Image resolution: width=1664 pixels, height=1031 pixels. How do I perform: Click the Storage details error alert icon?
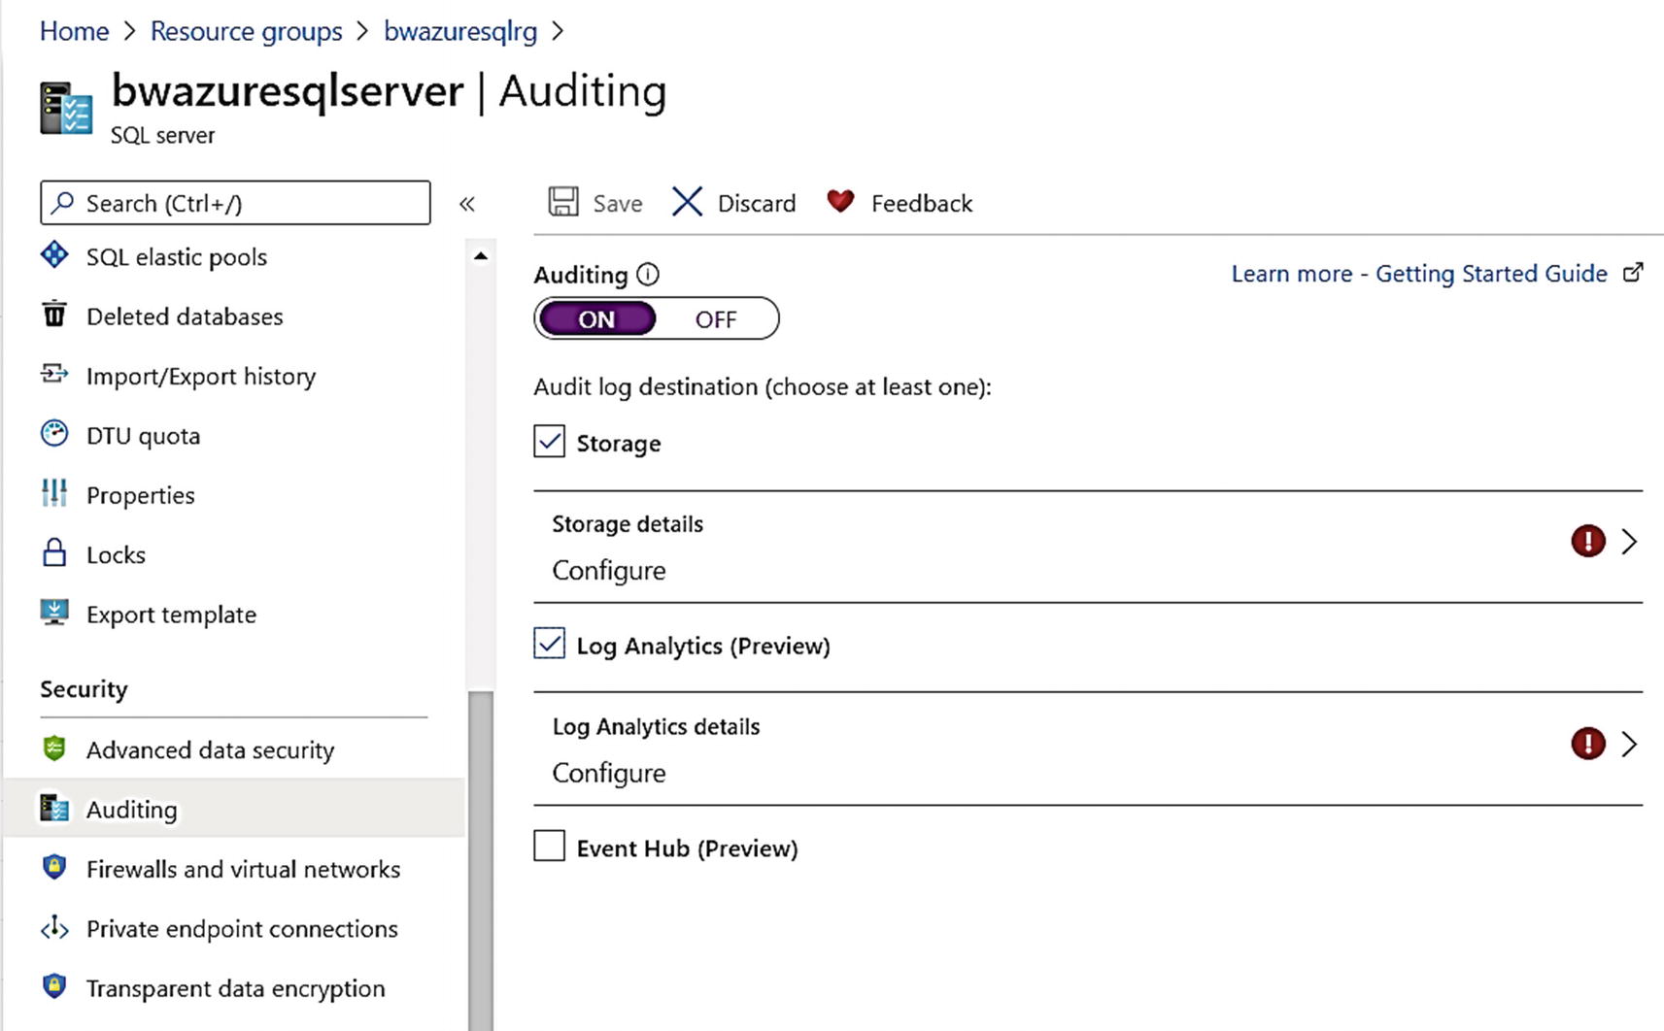(x=1588, y=541)
